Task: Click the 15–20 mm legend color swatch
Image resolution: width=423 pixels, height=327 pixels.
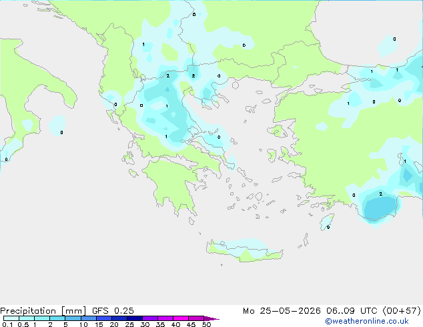Action: (x=103, y=318)
